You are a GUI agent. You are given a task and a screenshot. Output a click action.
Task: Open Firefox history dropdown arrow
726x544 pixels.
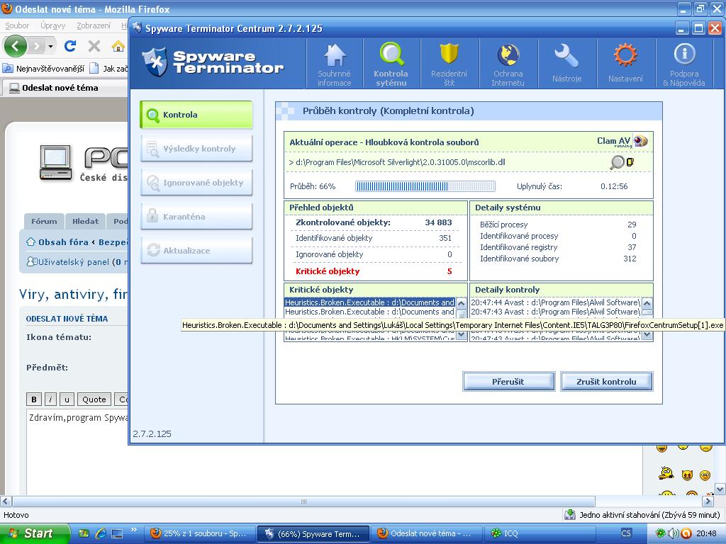coord(50,46)
